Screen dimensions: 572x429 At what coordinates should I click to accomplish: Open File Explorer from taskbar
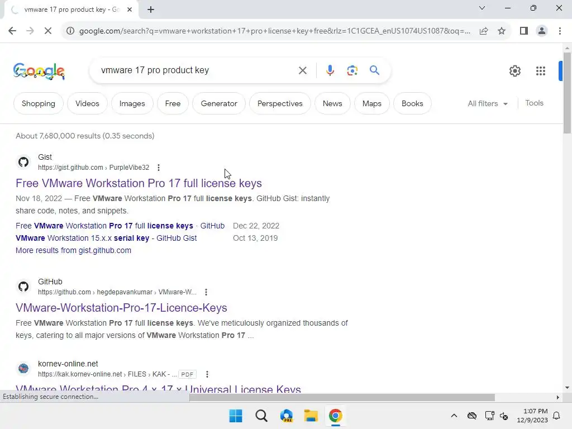tap(311, 416)
